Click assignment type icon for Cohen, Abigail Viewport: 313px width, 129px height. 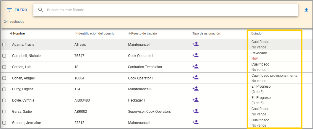[195, 78]
